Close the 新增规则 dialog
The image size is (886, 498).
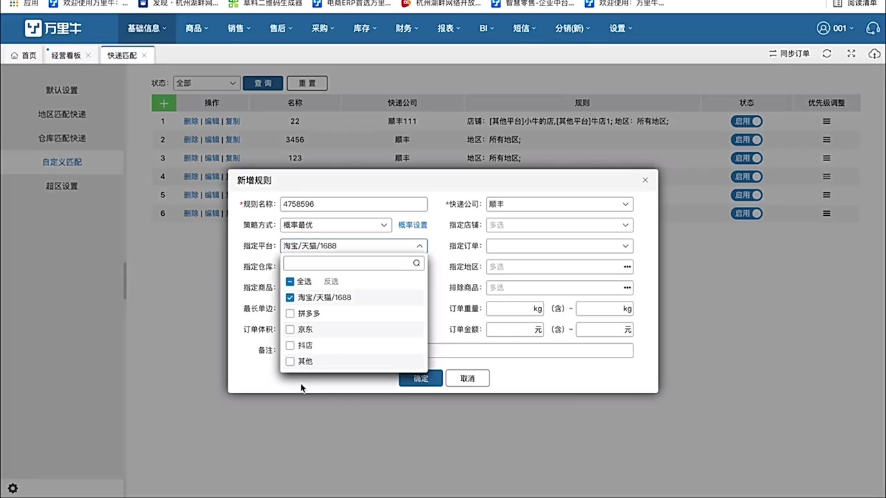(x=645, y=180)
